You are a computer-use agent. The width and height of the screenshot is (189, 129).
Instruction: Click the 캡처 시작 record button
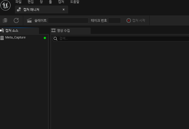point(136,20)
